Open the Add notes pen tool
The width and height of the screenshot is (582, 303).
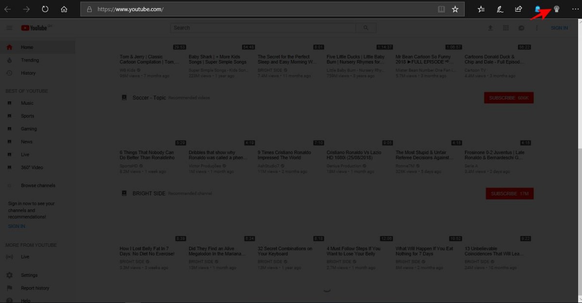[500, 9]
